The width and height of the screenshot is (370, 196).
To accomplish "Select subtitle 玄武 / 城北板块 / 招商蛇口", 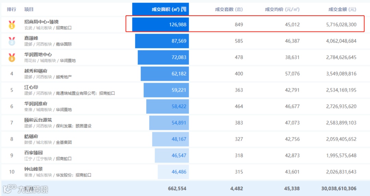I will (48, 28).
